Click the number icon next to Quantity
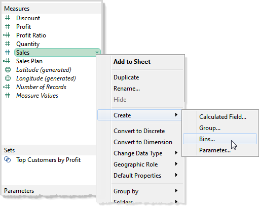The image size is (260, 209). pyautogui.click(x=8, y=44)
